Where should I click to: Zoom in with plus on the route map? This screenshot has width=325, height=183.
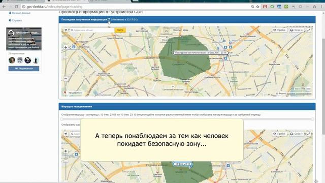click(x=66, y=151)
